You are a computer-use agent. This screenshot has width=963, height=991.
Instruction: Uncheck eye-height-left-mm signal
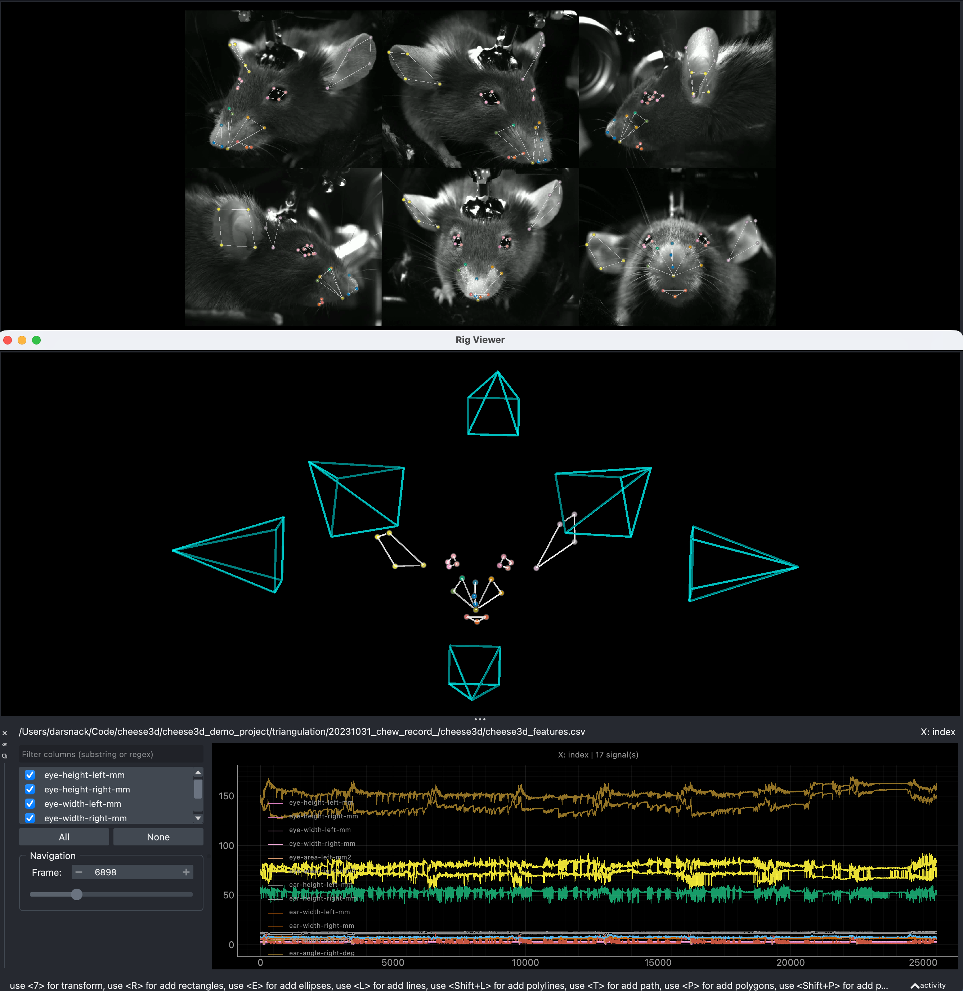[30, 775]
